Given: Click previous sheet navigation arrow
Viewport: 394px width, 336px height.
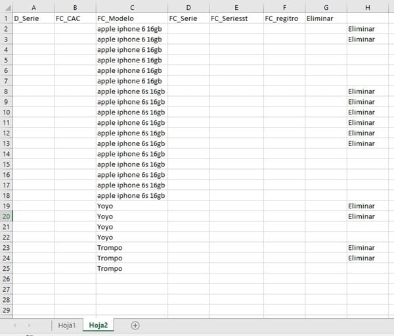Looking at the screenshot, I should 15,325.
